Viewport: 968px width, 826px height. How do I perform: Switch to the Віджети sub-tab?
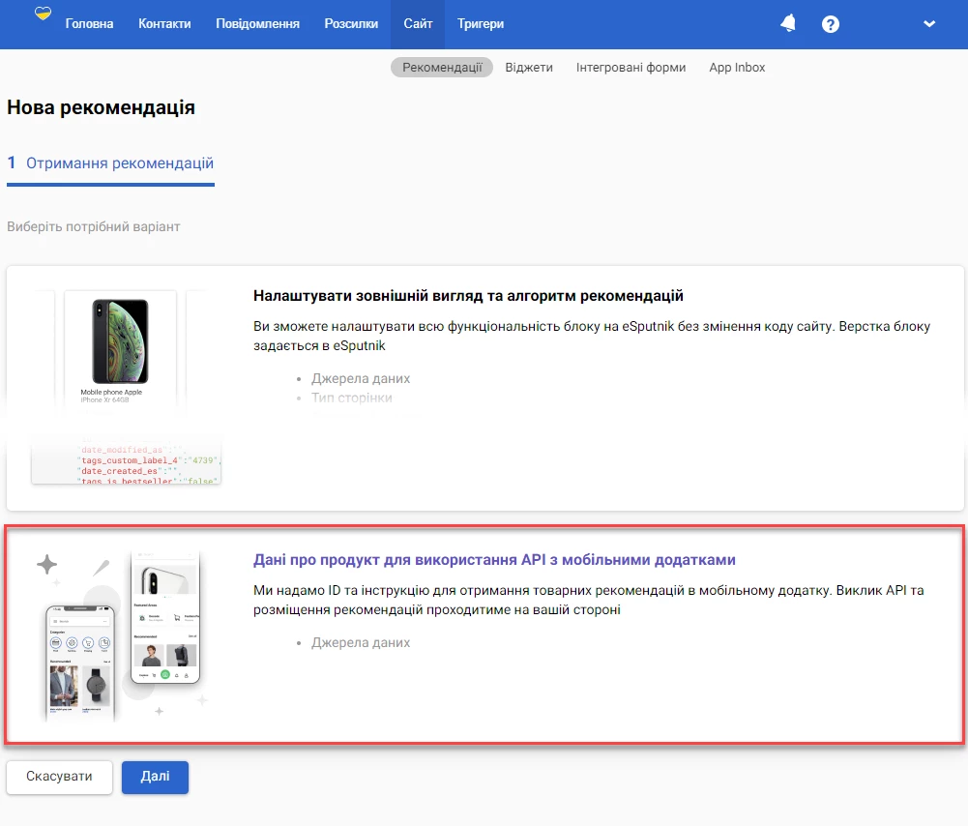(529, 68)
